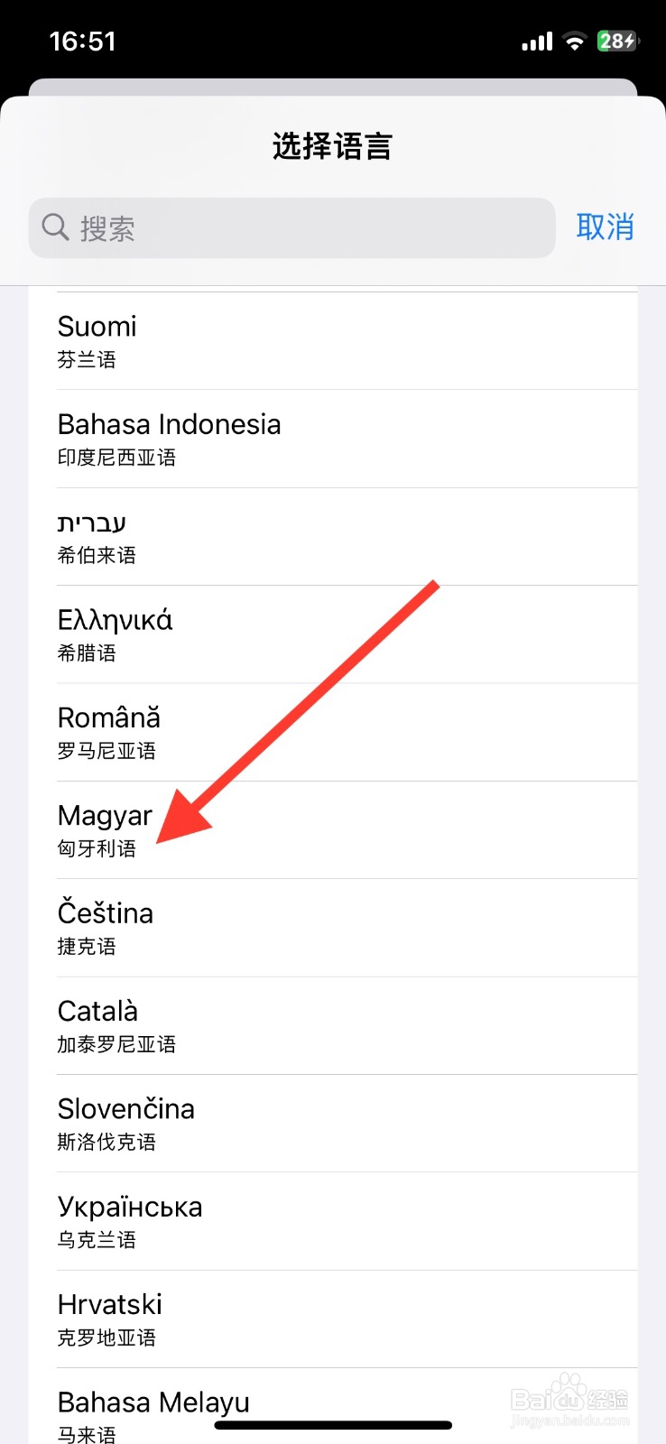Select the Hebrew (希伯来语) option

pos(332,537)
